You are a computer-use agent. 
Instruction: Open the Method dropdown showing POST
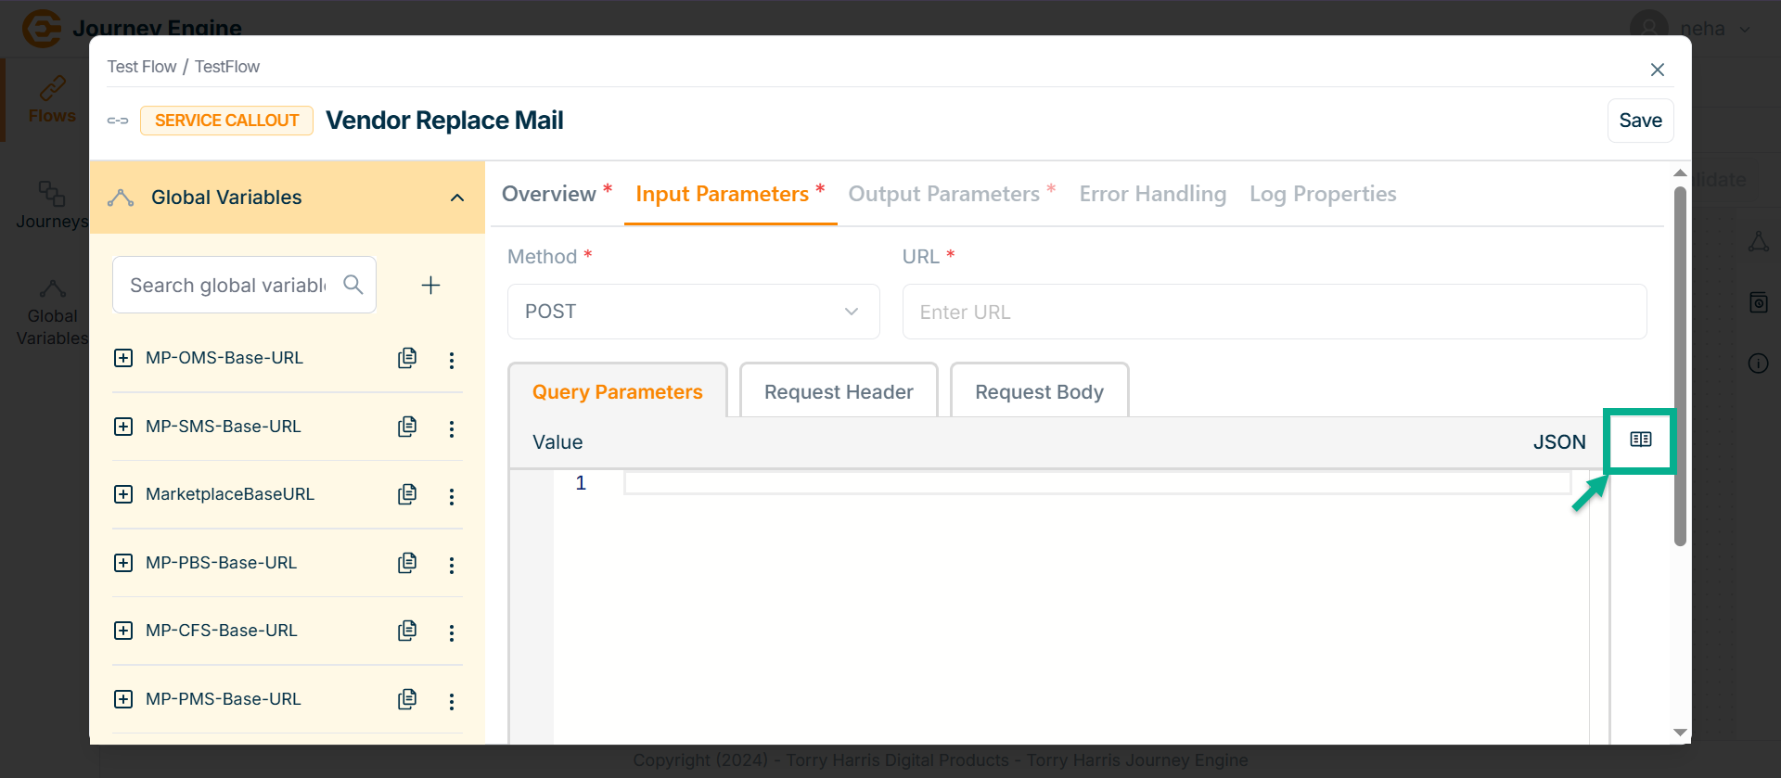(693, 312)
